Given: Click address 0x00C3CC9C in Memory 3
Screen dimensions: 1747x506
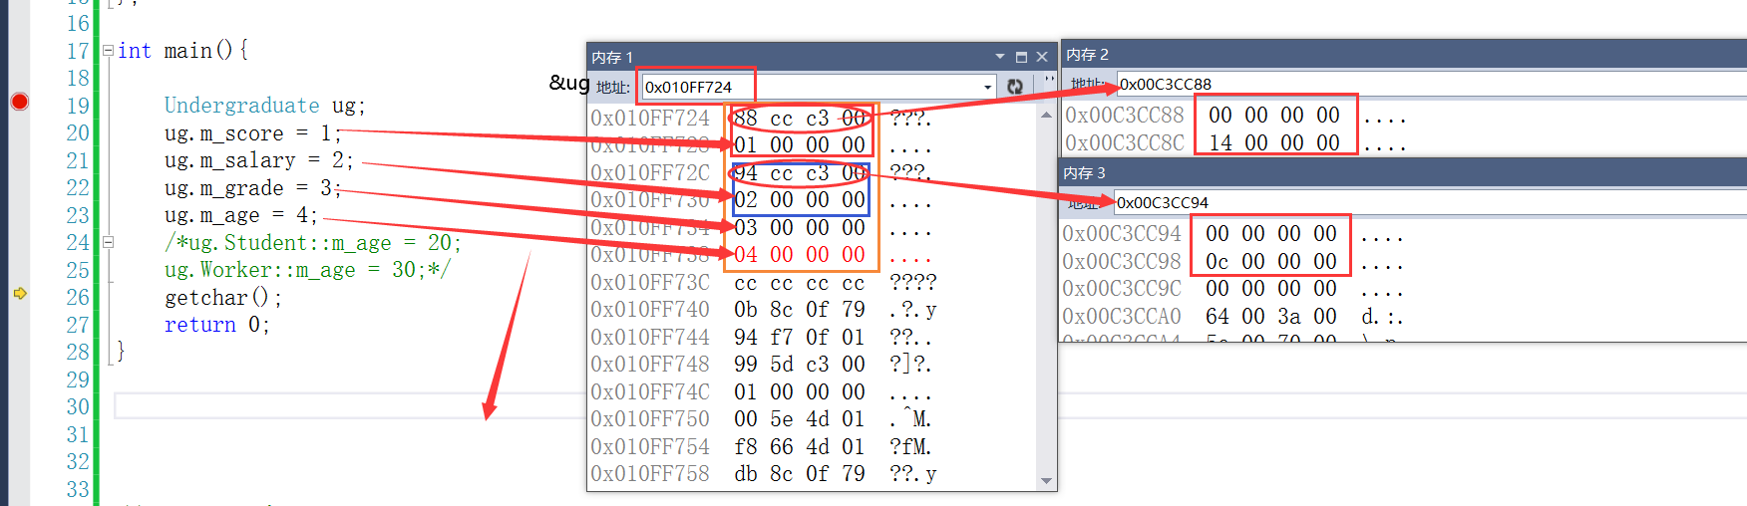Looking at the screenshot, I should [1122, 289].
